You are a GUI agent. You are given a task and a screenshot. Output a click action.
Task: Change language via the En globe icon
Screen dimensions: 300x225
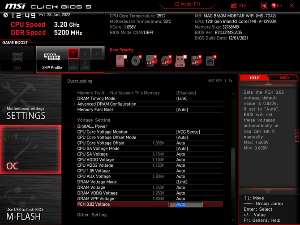tap(277, 6)
